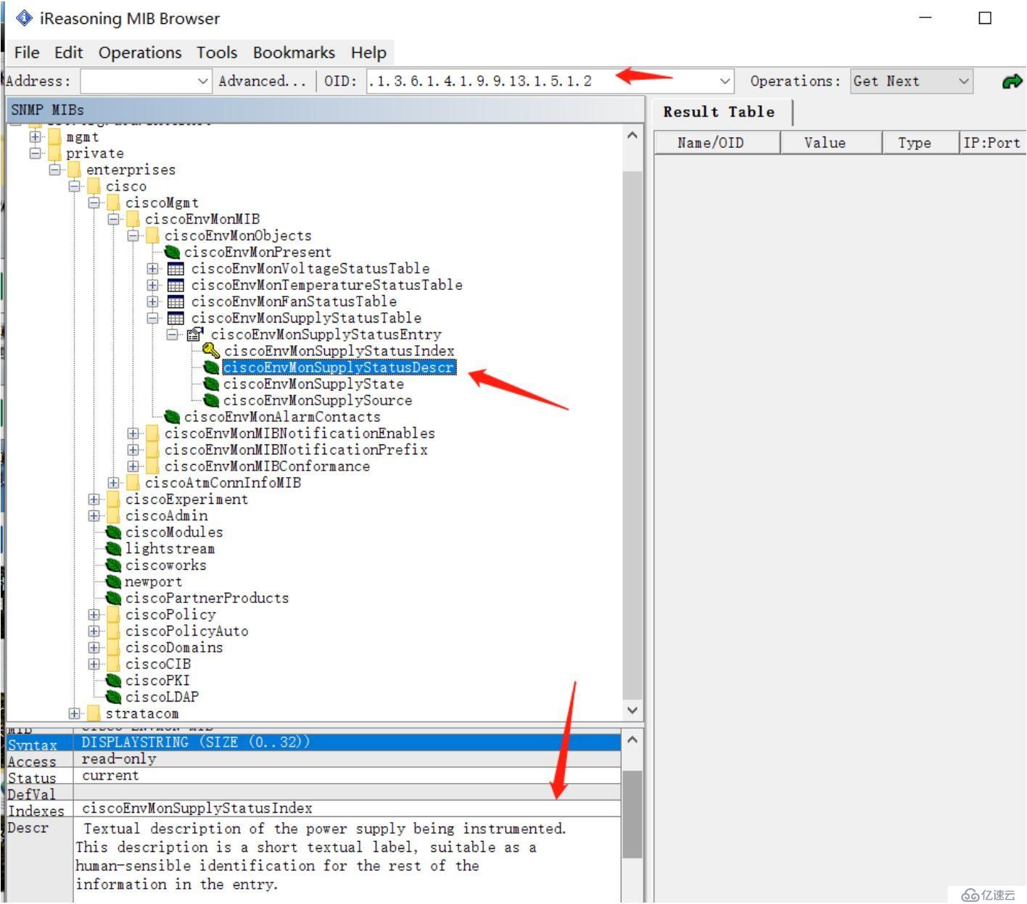Viewport: 1027px width, 904px height.
Task: Click the ciscoMgmt folder icon
Action: click(x=113, y=203)
